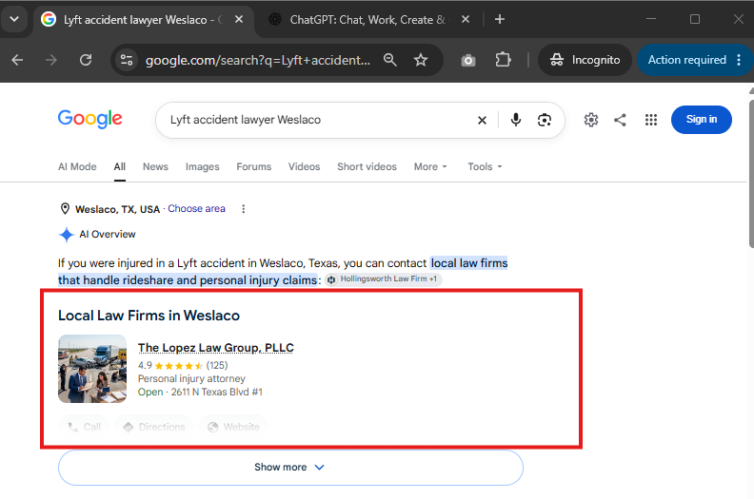
Task: Reload the current page
Action: tap(86, 60)
